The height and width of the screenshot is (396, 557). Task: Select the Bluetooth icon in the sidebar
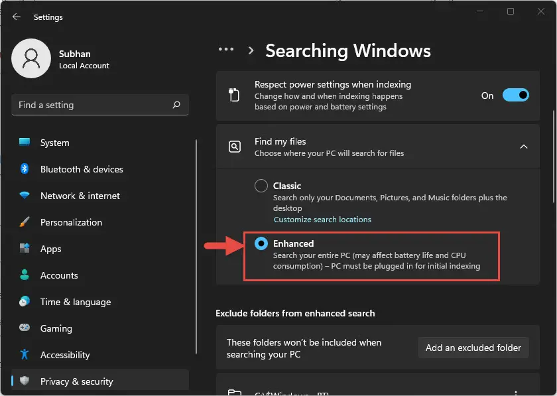(x=25, y=169)
